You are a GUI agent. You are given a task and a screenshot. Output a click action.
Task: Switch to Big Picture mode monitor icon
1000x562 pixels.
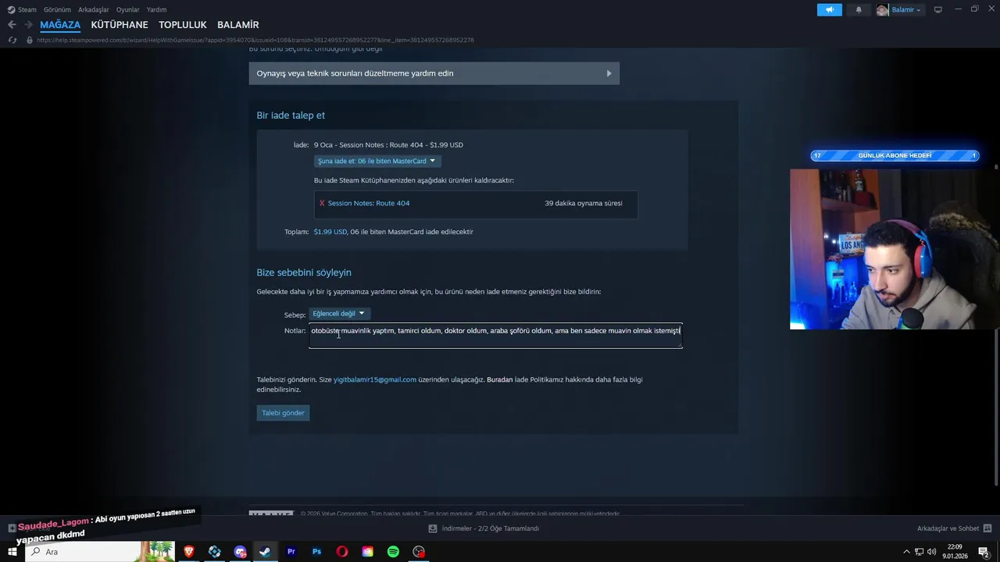[938, 9]
